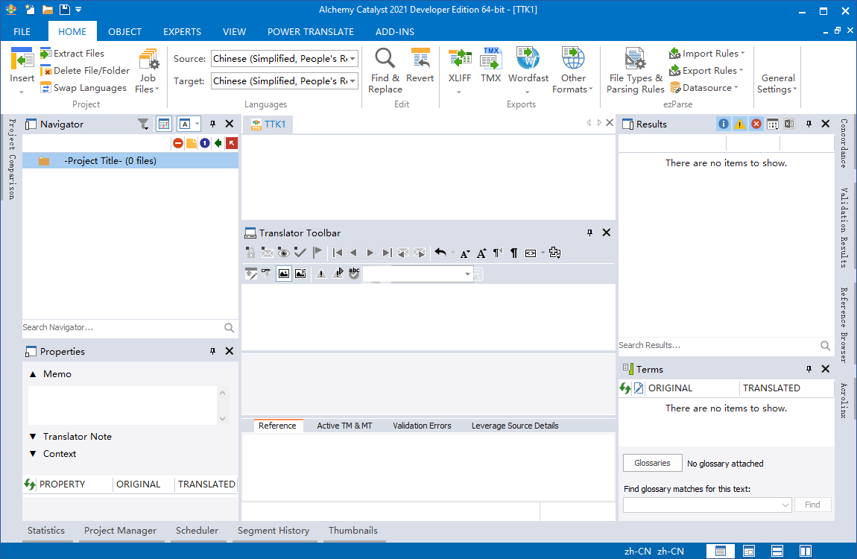
Task: Open the FILE menu tab
Action: (22, 32)
